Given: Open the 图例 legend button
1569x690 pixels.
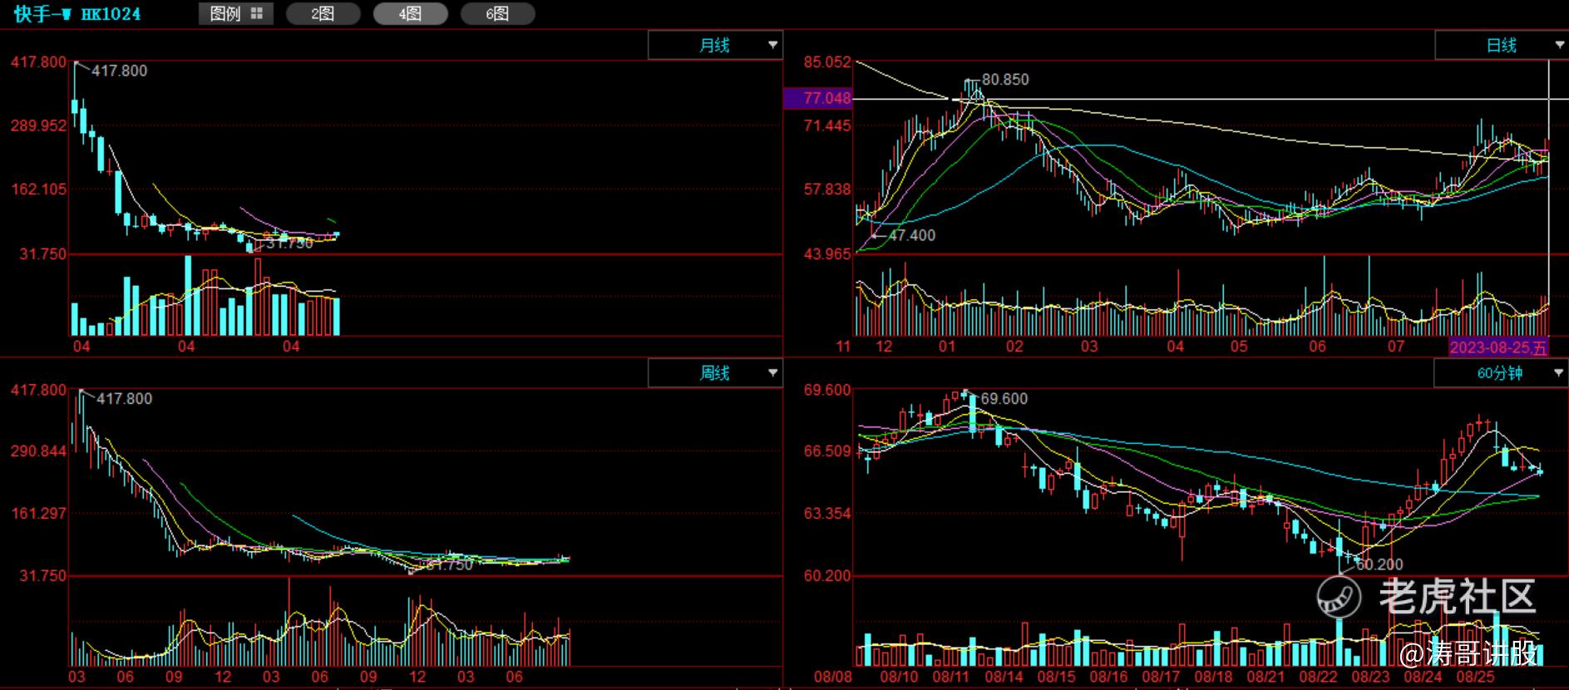Looking at the screenshot, I should [x=235, y=13].
